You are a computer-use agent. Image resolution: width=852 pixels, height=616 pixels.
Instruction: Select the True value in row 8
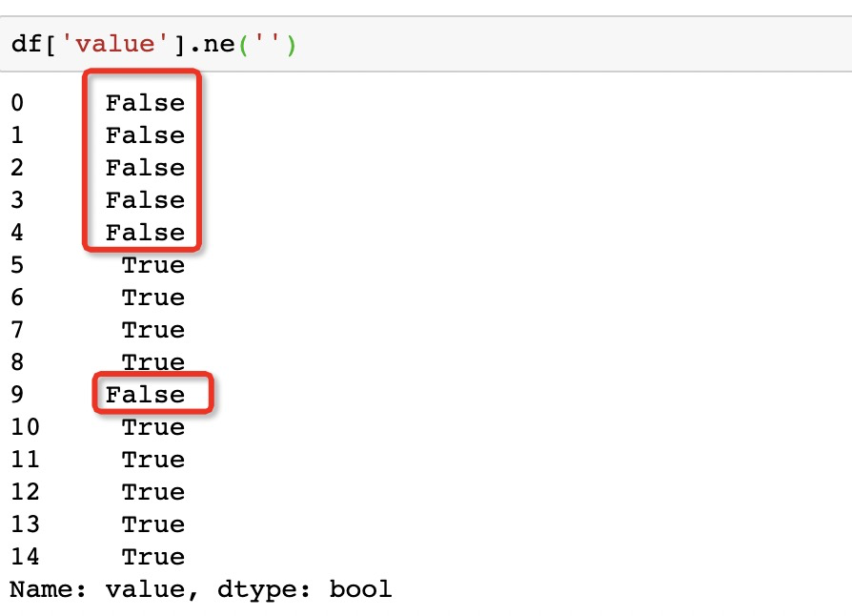[153, 362]
